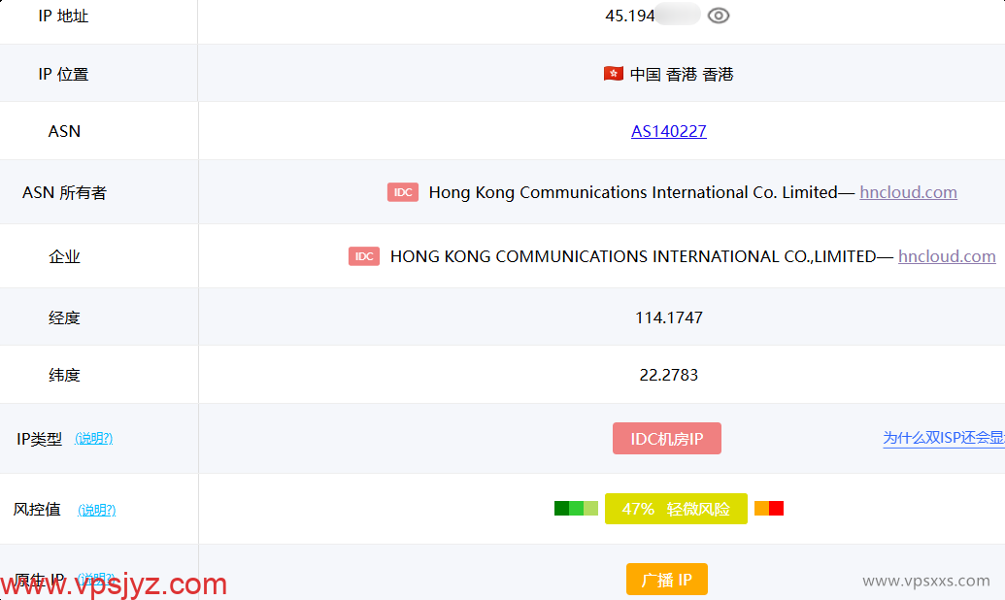Viewport: 1005px width, 600px height.
Task: Click the 47% 轻微风险 risk indicator
Action: 676,509
